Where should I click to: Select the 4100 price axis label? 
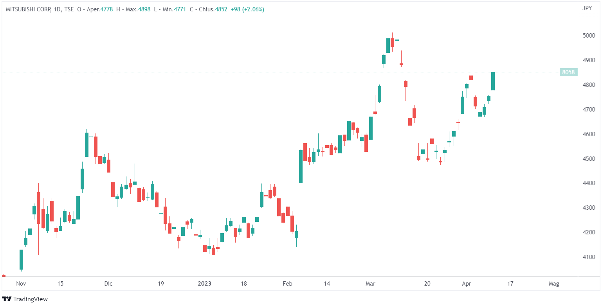[589, 257]
